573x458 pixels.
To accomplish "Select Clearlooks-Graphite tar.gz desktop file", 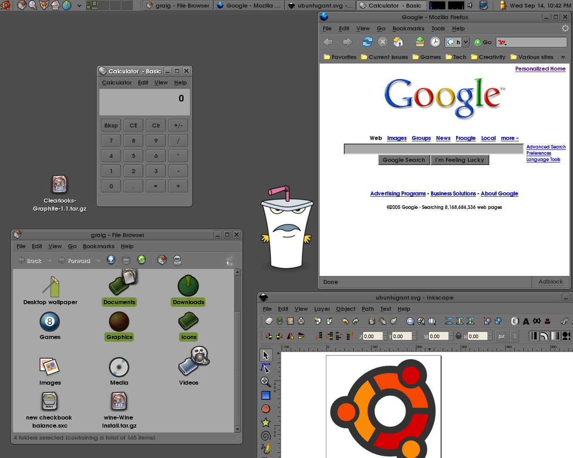I will (x=60, y=193).
